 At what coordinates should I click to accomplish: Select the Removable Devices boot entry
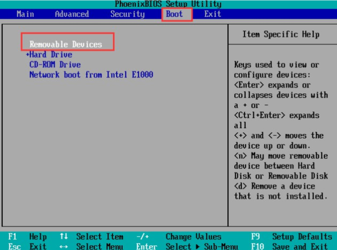tap(66, 44)
